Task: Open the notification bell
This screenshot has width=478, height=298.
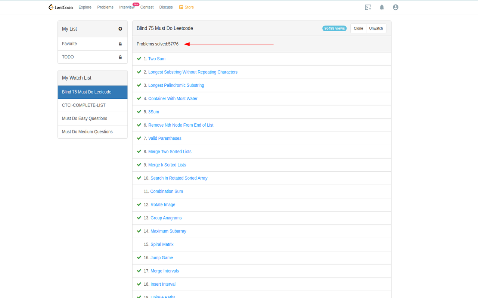Action: pyautogui.click(x=382, y=7)
